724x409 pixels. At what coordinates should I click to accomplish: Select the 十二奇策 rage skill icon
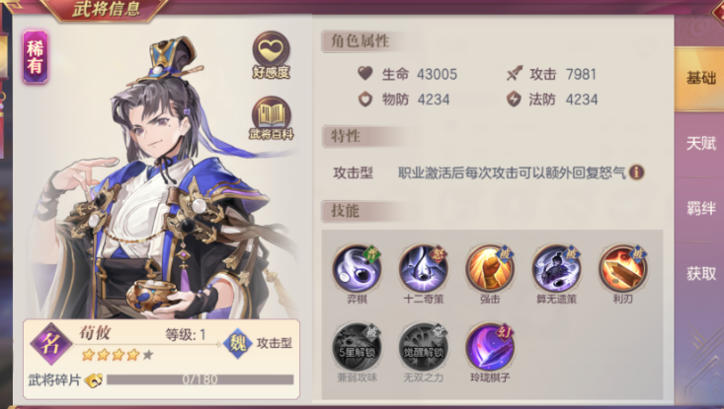[x=424, y=268]
